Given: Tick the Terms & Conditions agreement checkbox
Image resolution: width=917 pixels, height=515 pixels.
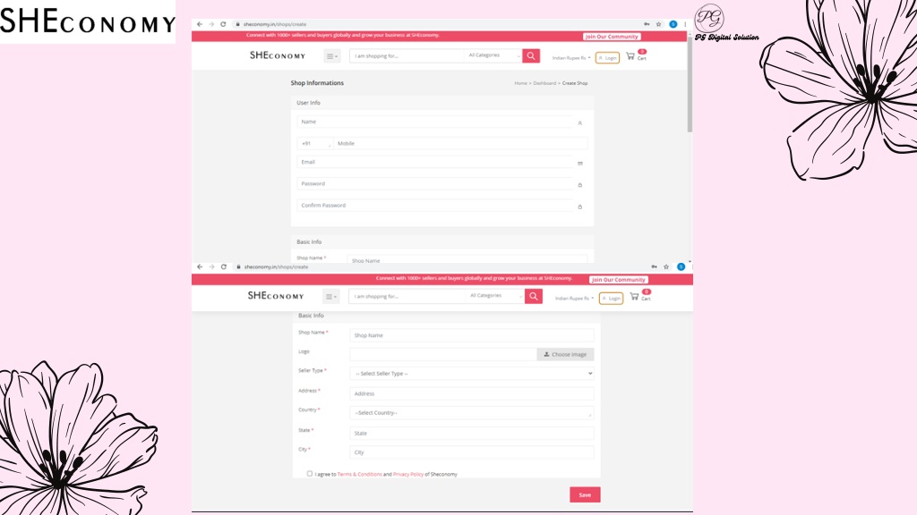Looking at the screenshot, I should [x=309, y=474].
